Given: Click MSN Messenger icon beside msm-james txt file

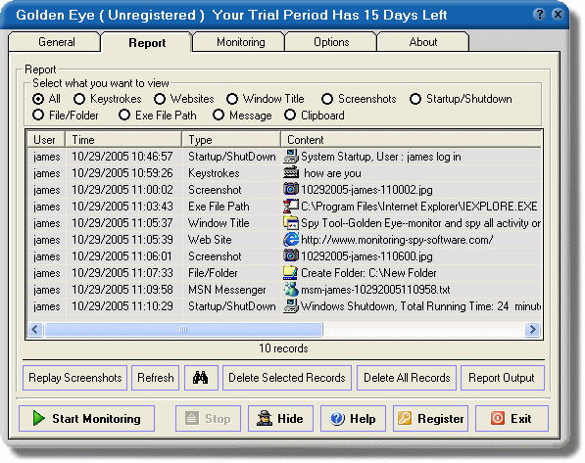Looking at the screenshot, I should (x=291, y=290).
